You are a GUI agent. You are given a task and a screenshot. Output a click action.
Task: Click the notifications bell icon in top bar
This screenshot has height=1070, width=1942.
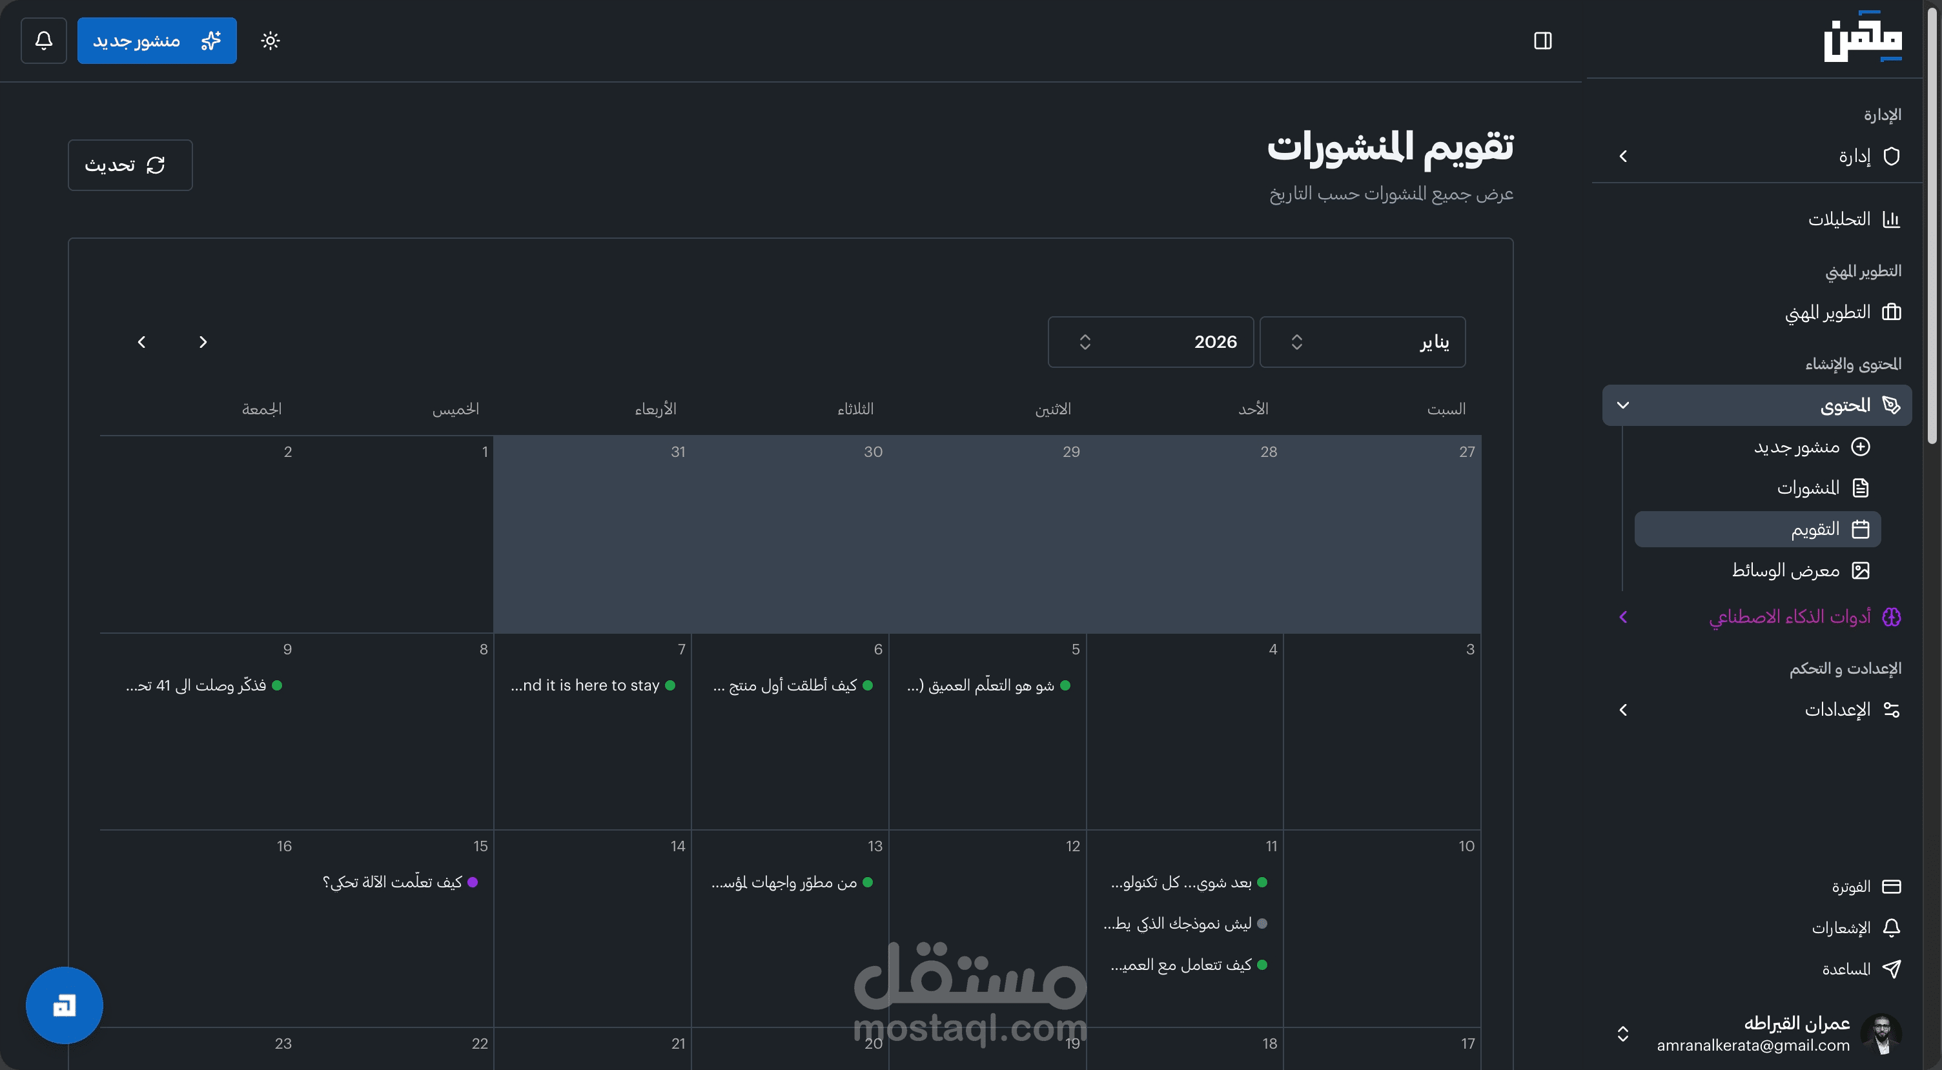pyautogui.click(x=44, y=41)
